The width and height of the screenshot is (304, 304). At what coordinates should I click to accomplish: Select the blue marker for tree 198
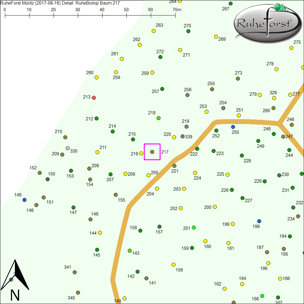[259, 221]
